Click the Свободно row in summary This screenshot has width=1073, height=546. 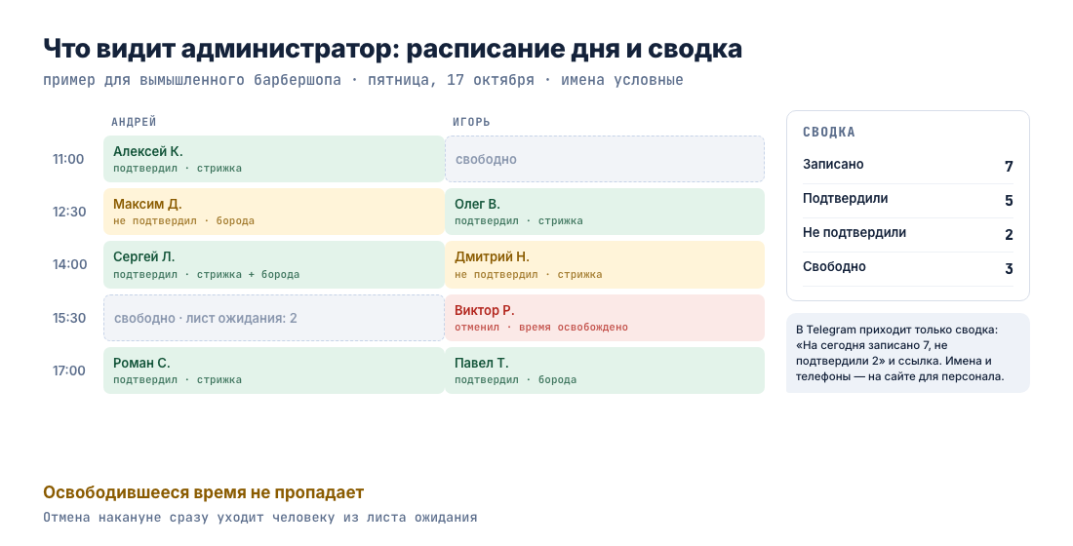click(x=907, y=268)
